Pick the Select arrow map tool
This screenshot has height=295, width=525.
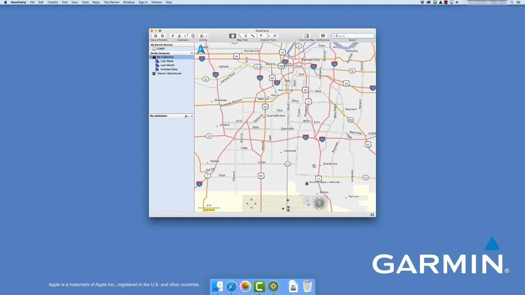coord(246,36)
